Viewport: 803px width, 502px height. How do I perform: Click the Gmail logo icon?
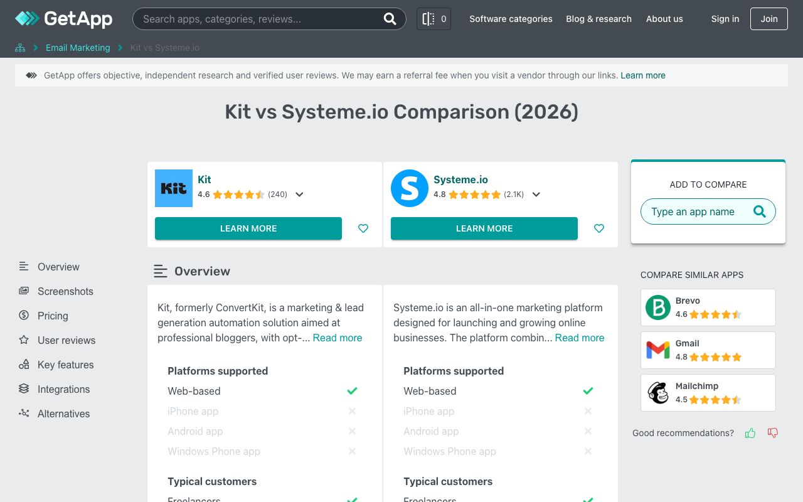click(x=658, y=350)
